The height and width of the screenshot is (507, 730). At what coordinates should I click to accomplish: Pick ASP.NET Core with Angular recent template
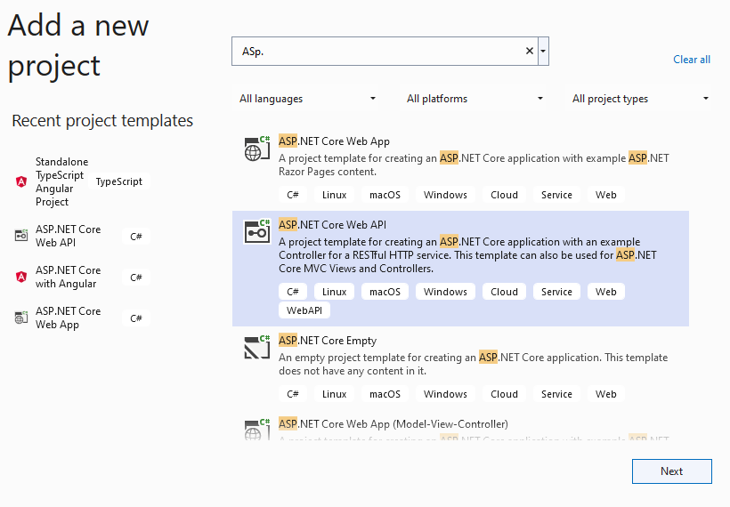68,277
